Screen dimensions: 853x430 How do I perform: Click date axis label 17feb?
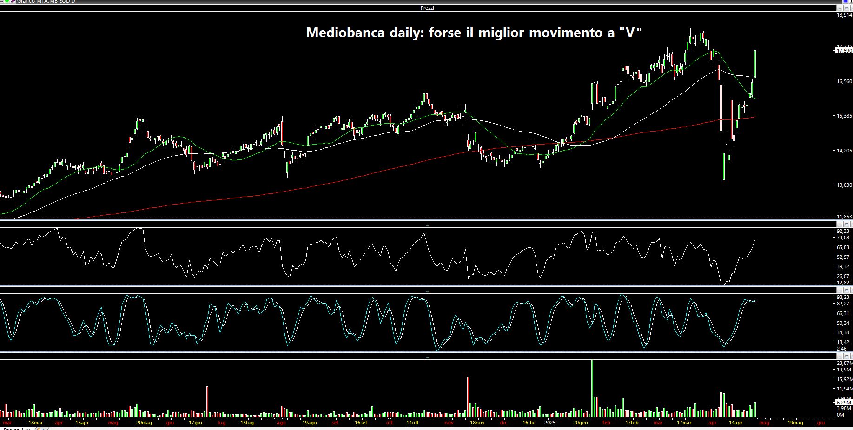tap(632, 423)
